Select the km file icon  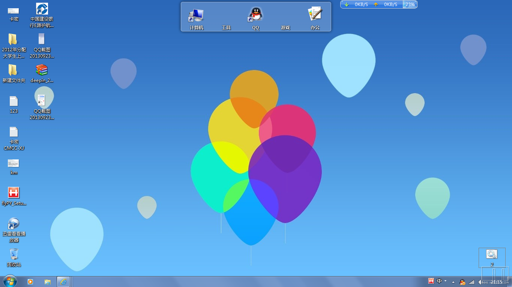click(x=14, y=167)
